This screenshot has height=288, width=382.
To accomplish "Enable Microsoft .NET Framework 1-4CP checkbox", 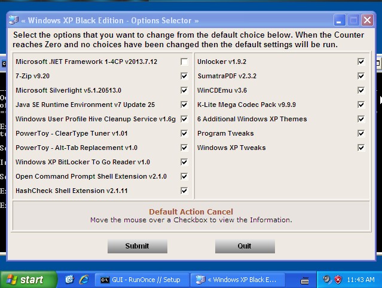I will pos(184,62).
